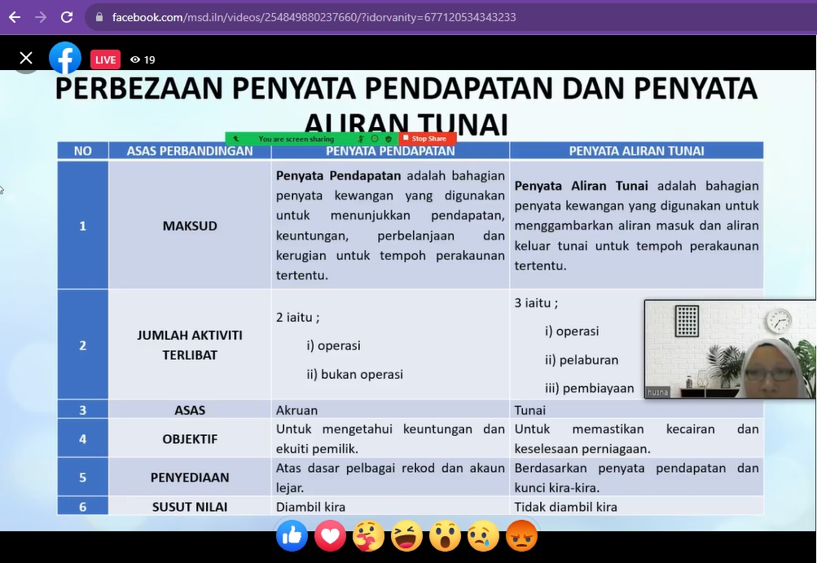React with the Love heart
The height and width of the screenshot is (563, 817).
point(330,536)
